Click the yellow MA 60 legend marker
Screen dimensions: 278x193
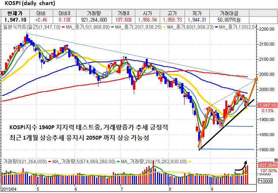coord(162,27)
